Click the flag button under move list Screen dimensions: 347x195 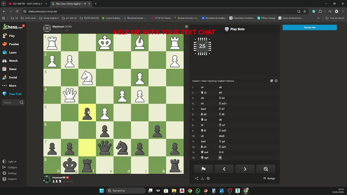(x=203, y=169)
